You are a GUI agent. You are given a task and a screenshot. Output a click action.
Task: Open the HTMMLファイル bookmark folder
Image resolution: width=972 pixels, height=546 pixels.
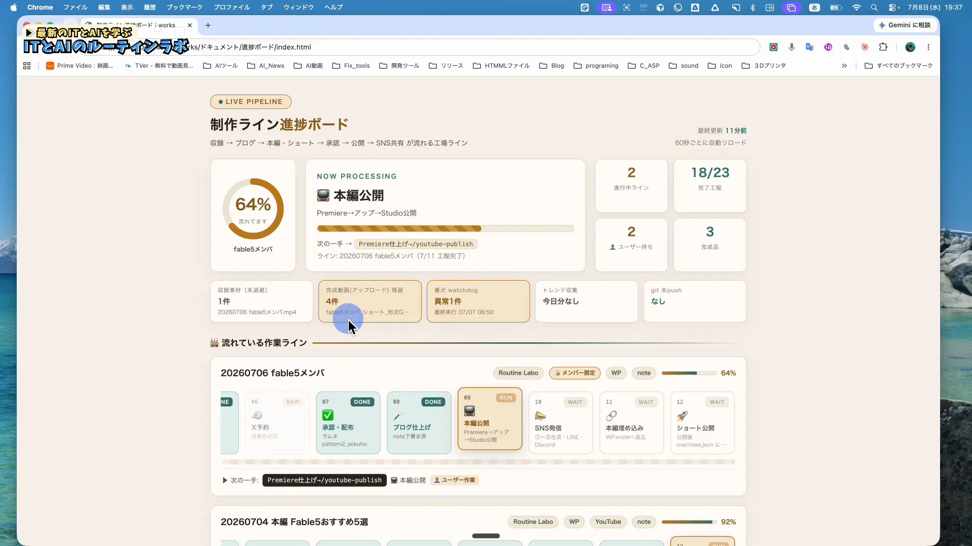click(501, 66)
